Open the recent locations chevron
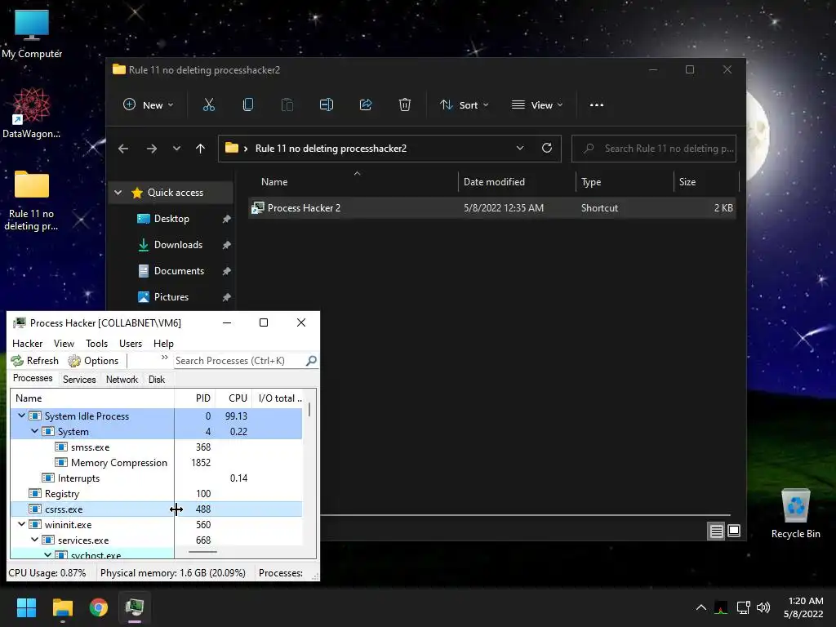The height and width of the screenshot is (627, 836). point(176,149)
